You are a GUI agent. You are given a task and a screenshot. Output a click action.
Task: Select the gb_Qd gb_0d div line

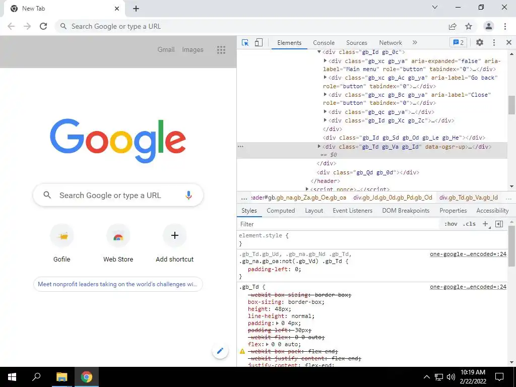367,172
